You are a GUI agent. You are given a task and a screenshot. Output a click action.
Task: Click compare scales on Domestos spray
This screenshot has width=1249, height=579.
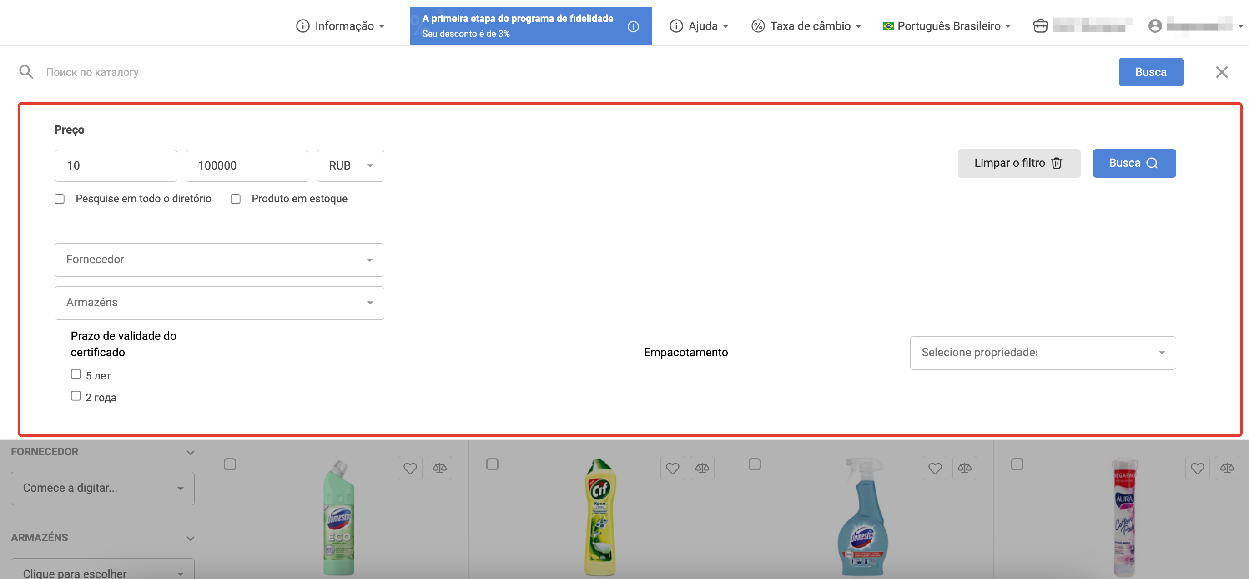[x=964, y=468]
